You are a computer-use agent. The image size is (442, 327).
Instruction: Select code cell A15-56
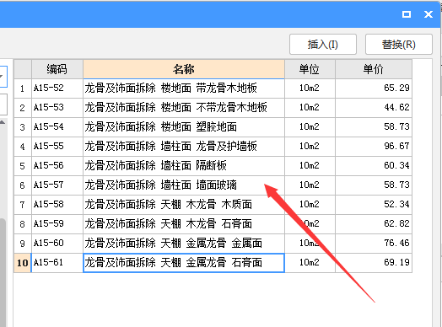[57, 166]
